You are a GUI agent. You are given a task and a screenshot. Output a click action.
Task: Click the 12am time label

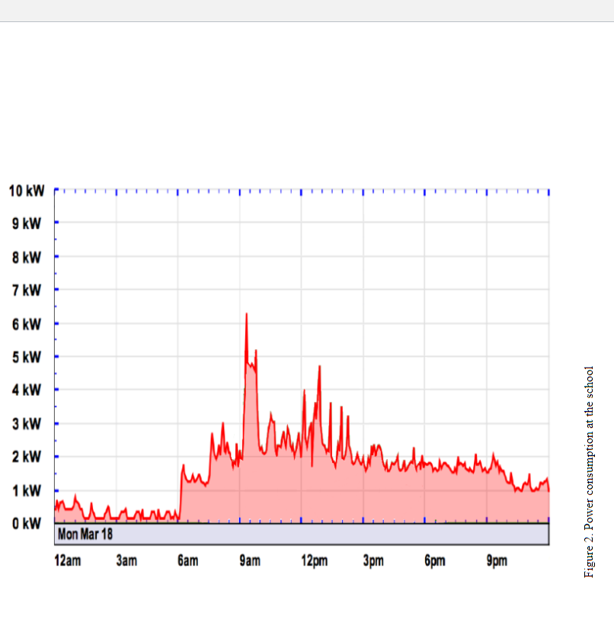tap(68, 561)
